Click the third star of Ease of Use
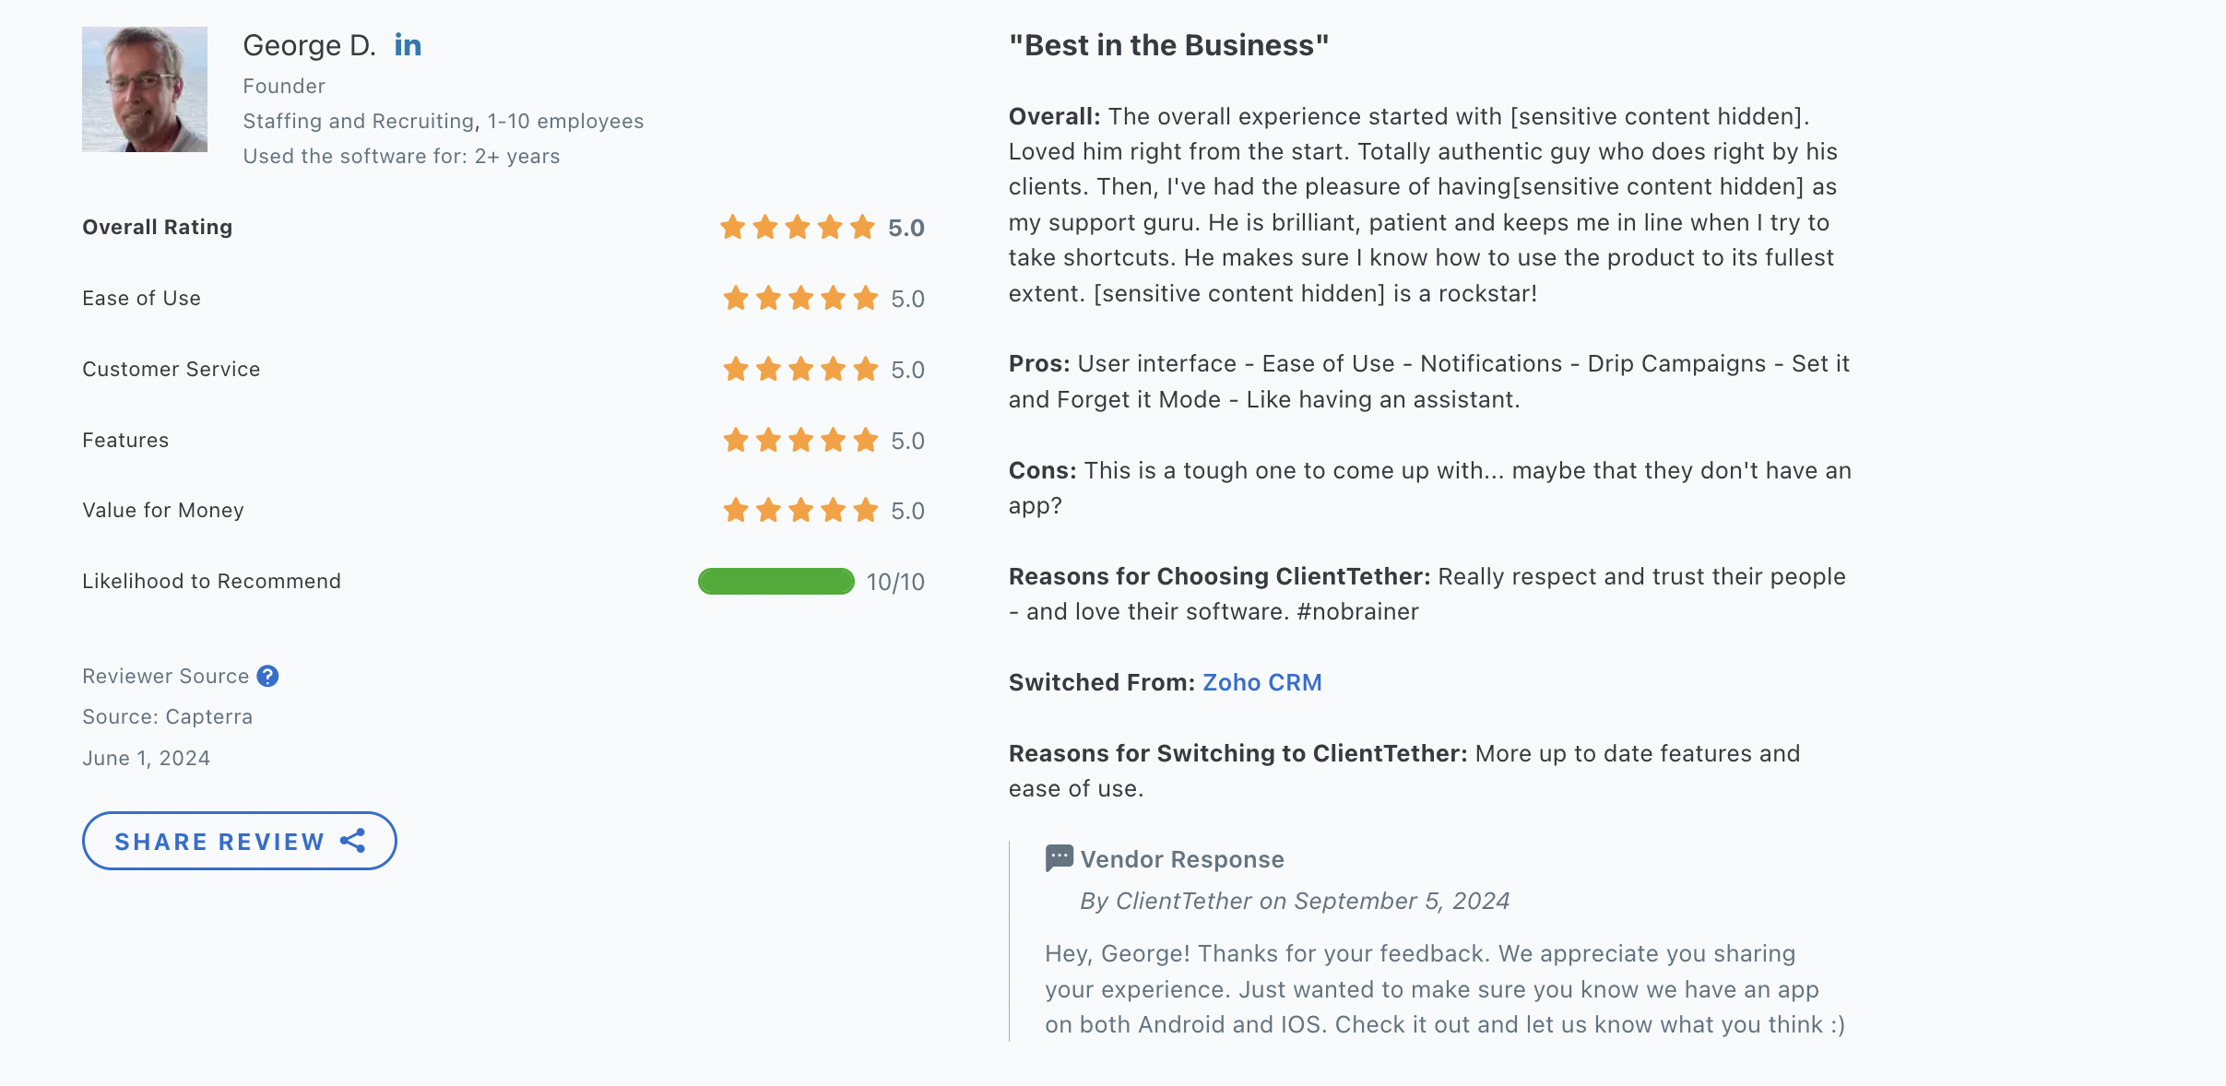 [799, 298]
